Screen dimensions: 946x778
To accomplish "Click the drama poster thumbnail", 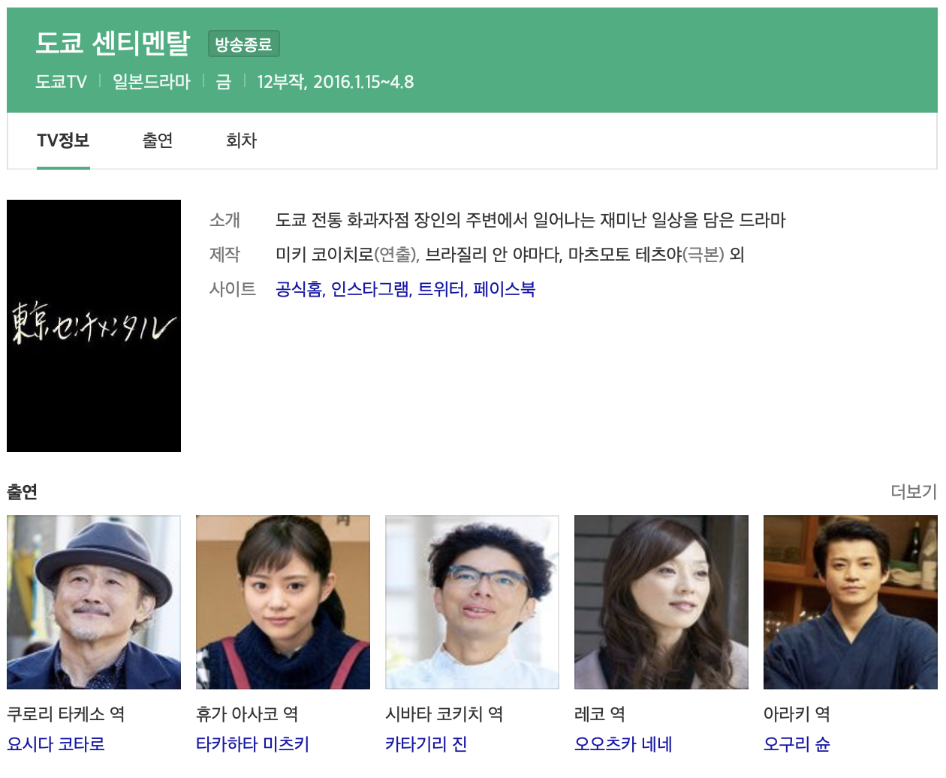I will tap(94, 326).
